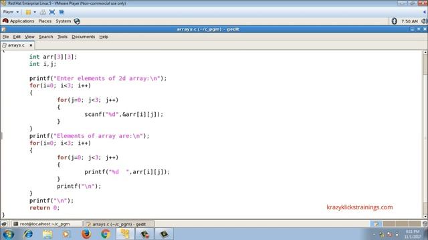
Task: Launch Internet Explorer from taskbar
Action: (x=28, y=234)
